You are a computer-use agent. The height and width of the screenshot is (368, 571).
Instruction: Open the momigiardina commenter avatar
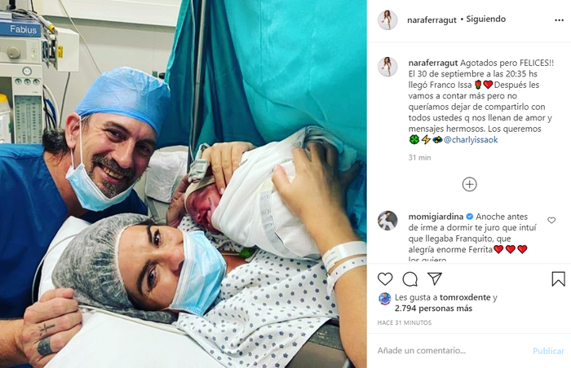(x=387, y=221)
